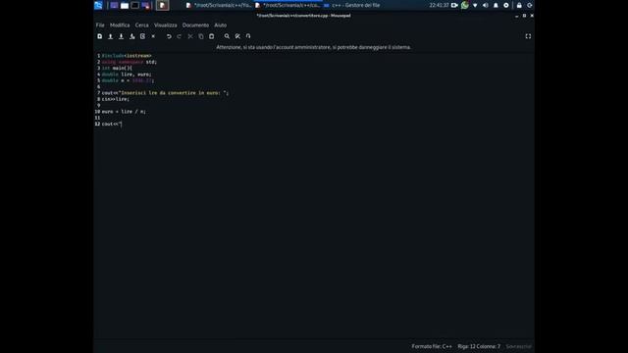
Task: Click the panel launcher right of the terminal
Action: [x=146, y=5]
